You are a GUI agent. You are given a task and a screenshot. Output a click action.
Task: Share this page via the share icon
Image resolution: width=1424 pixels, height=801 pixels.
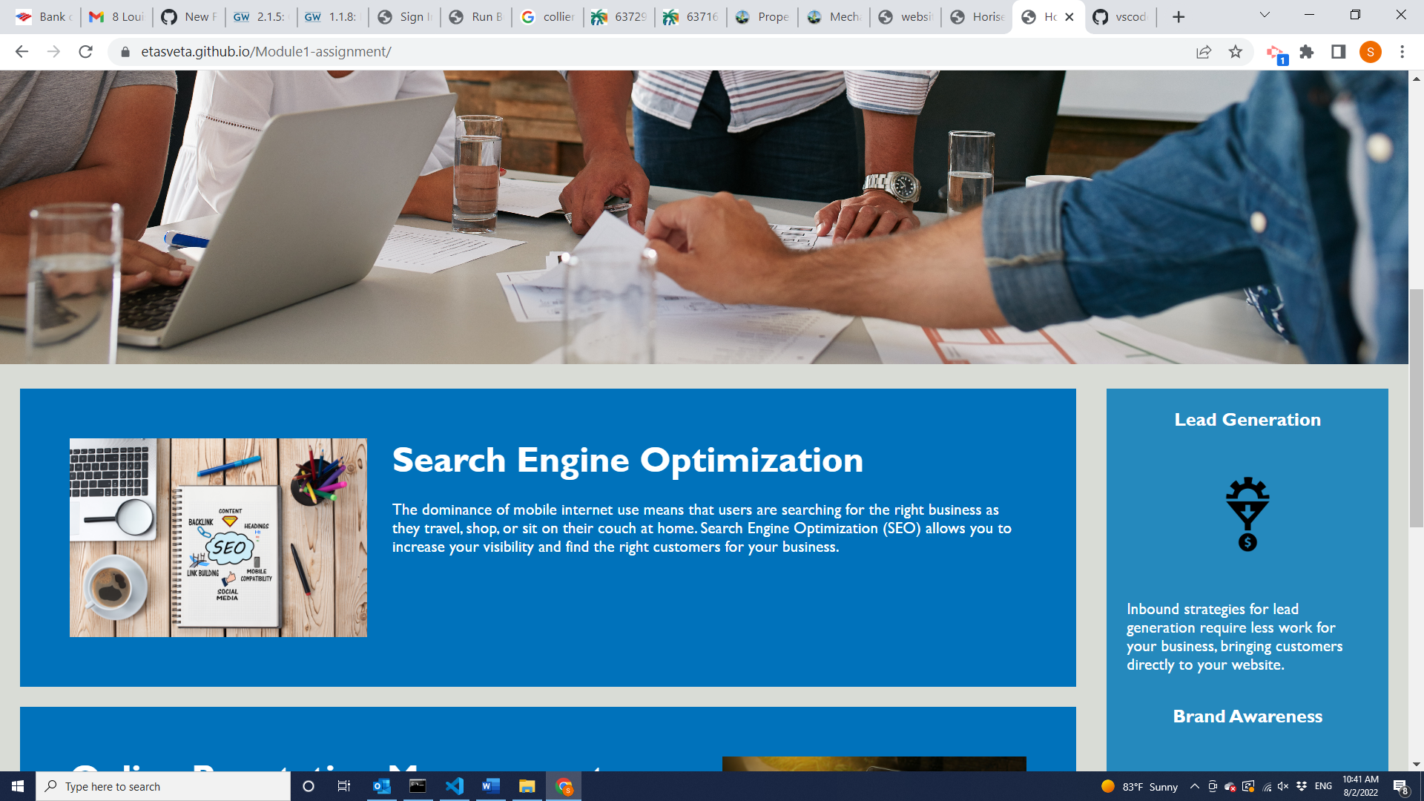click(1203, 52)
